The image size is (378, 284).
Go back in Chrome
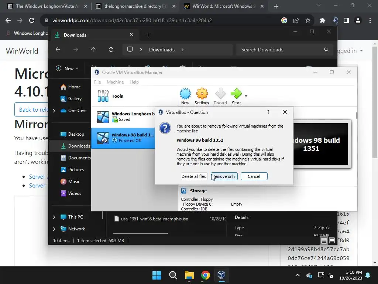coord(8,21)
